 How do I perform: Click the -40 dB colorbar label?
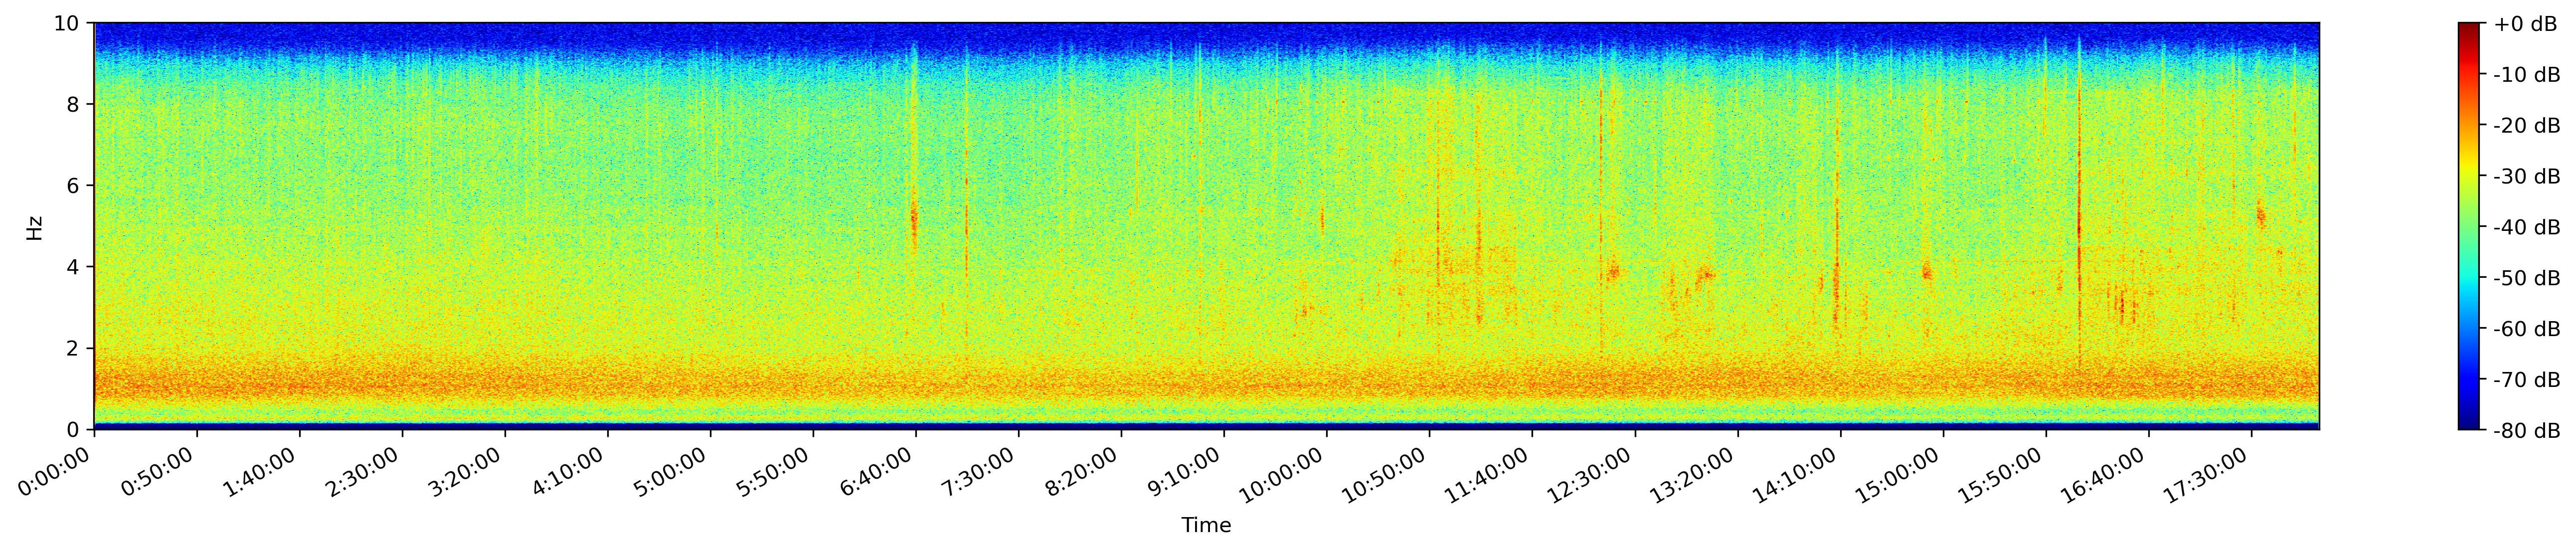(x=2526, y=228)
